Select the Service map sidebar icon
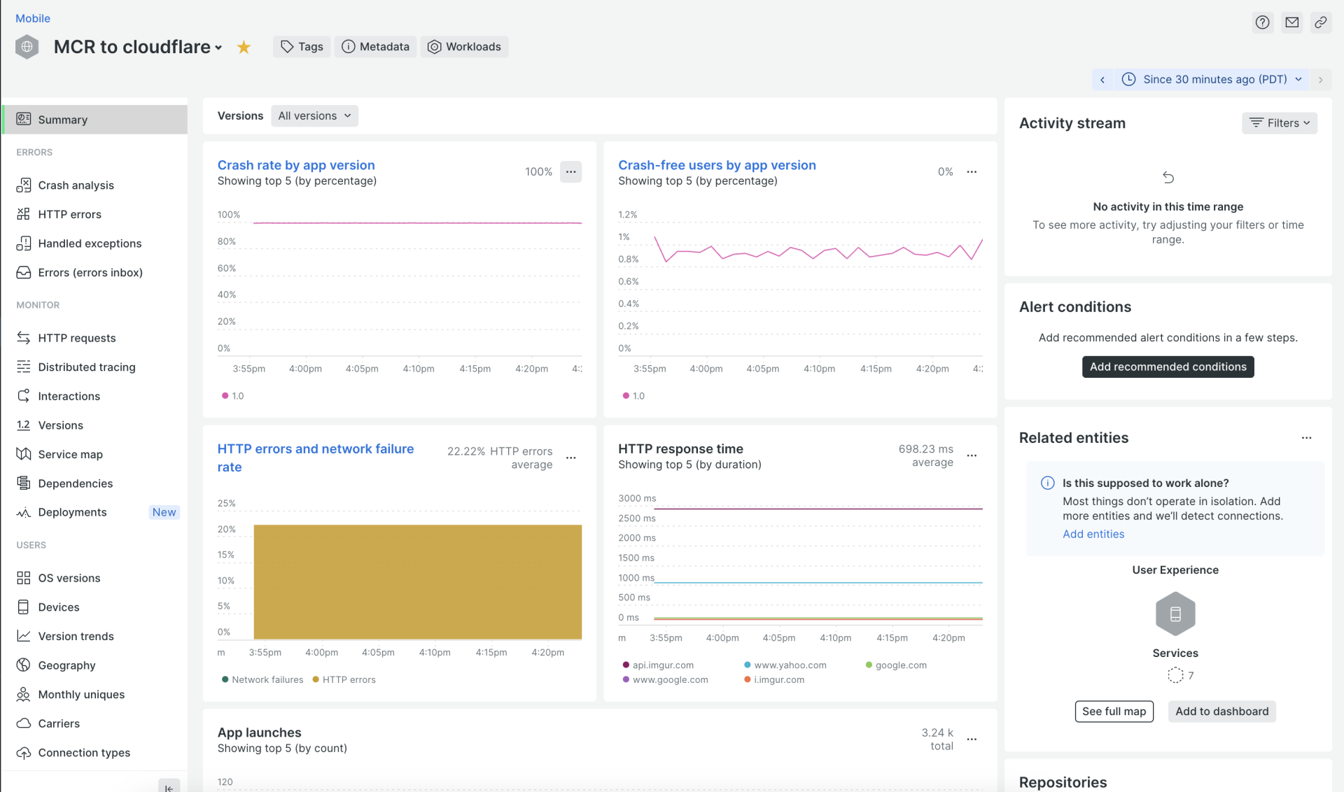1344x792 pixels. [x=24, y=453]
